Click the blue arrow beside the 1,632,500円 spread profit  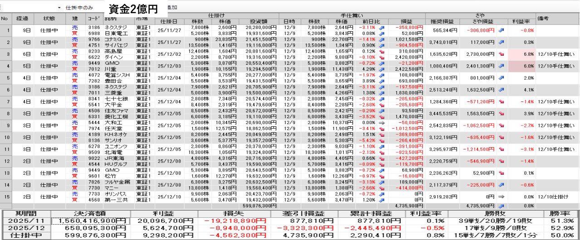[x=501, y=90]
